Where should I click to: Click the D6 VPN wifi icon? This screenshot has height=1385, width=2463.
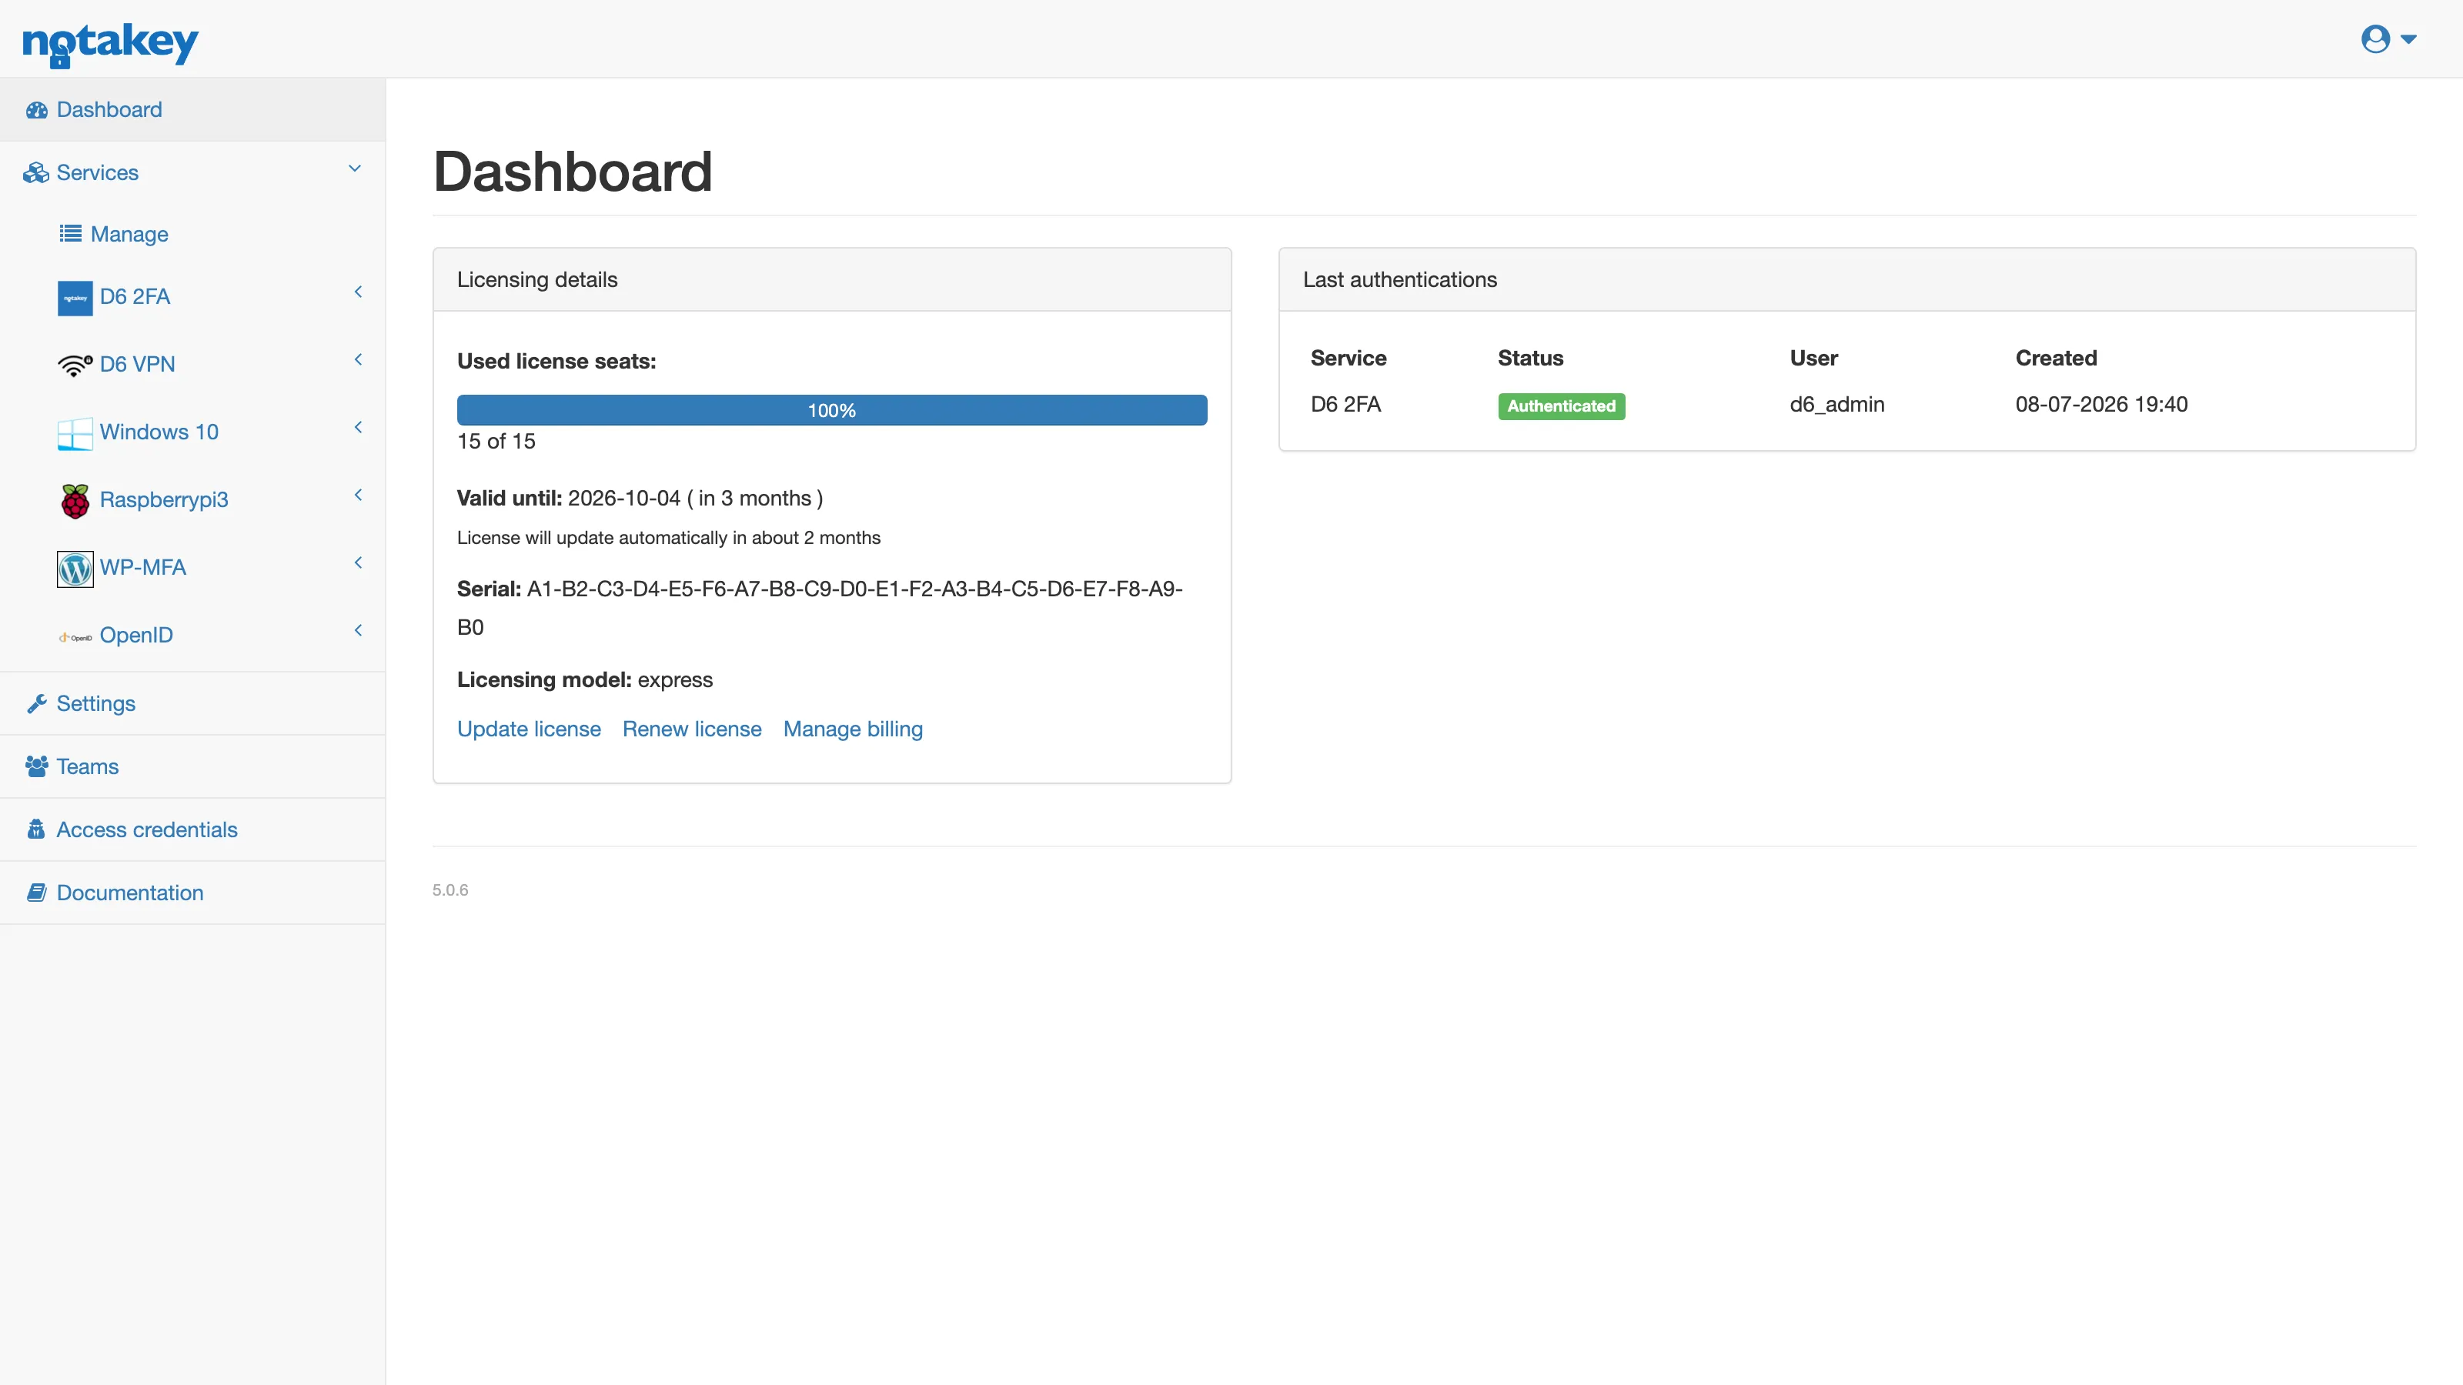point(75,365)
